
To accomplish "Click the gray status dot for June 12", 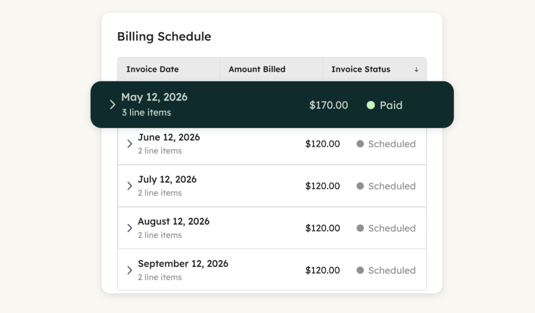I will pyautogui.click(x=360, y=144).
